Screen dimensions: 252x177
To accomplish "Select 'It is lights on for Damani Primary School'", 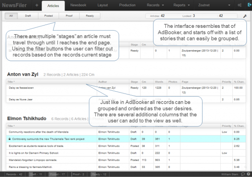I will click(34, 153).
